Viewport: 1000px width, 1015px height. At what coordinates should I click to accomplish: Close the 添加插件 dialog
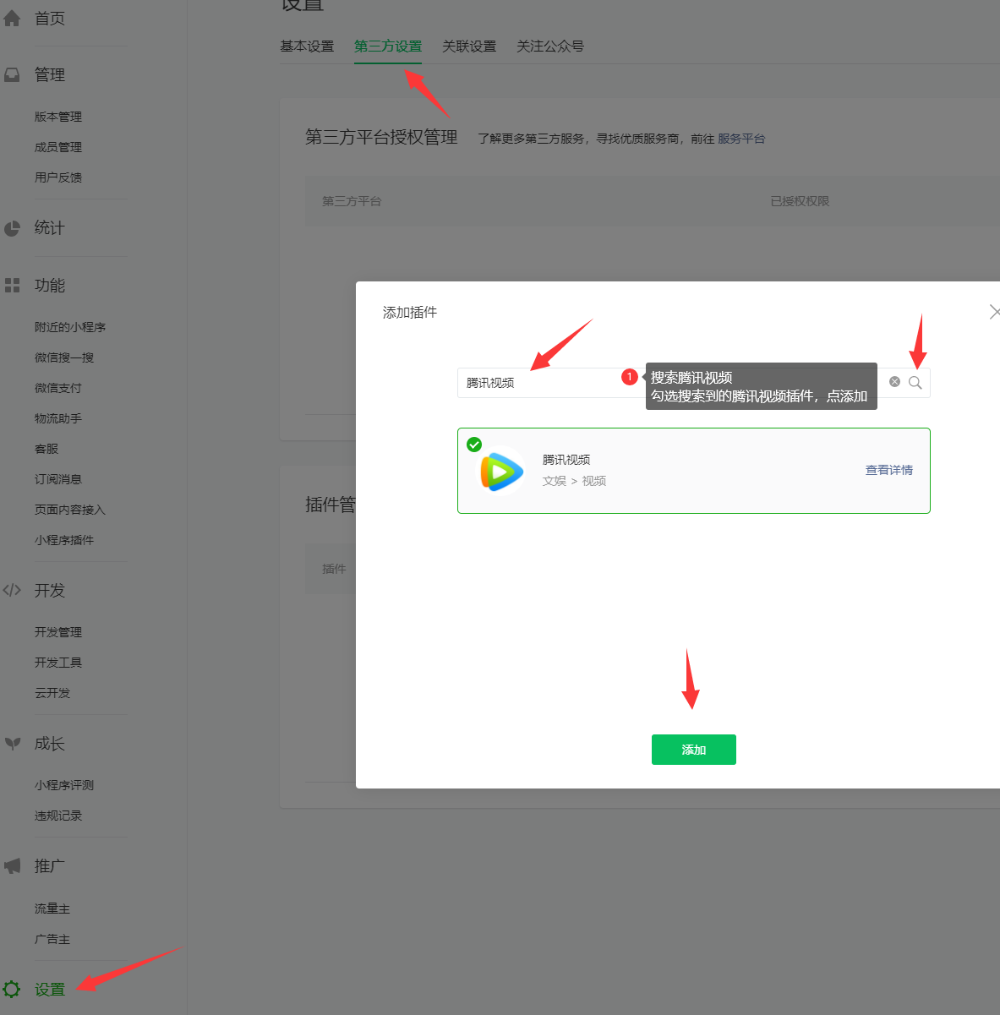[x=995, y=312]
